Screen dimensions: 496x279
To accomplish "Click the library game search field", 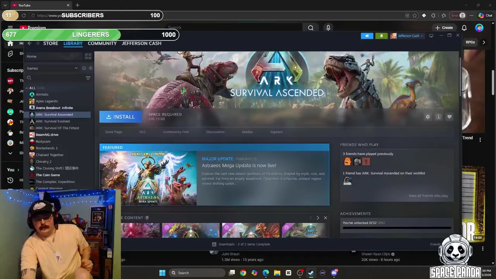I will (x=54, y=78).
